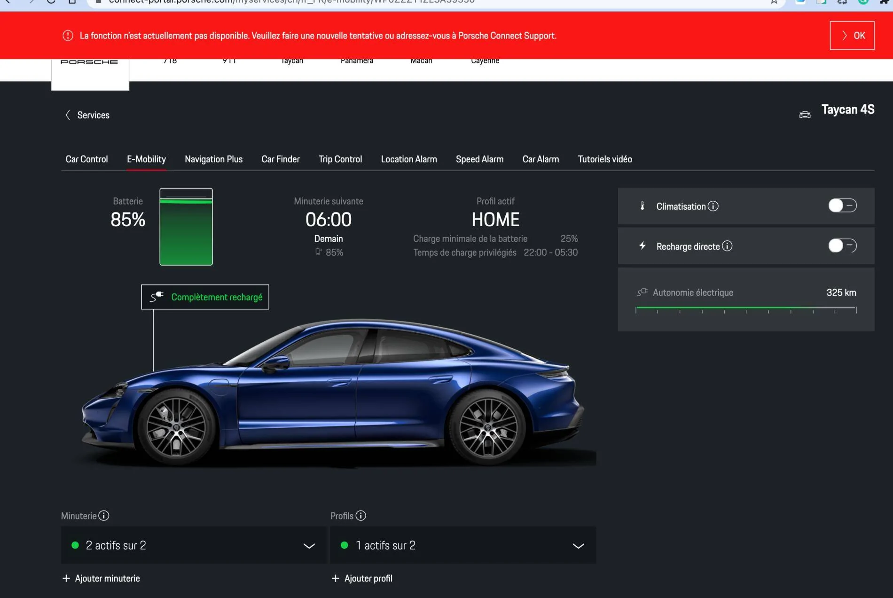Image resolution: width=893 pixels, height=598 pixels.
Task: Click the 85% battery percentage
Action: tap(128, 220)
